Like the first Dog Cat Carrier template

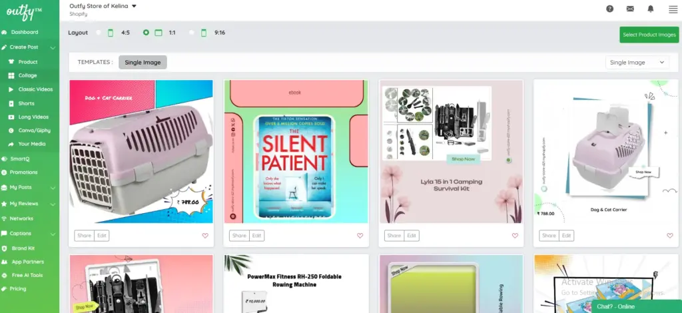pyautogui.click(x=205, y=236)
